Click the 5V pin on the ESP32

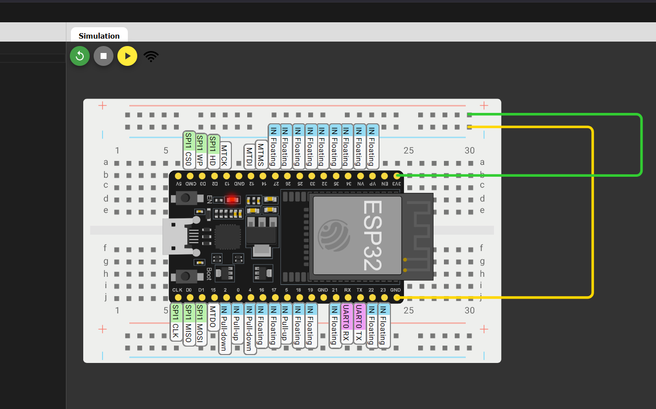click(178, 176)
